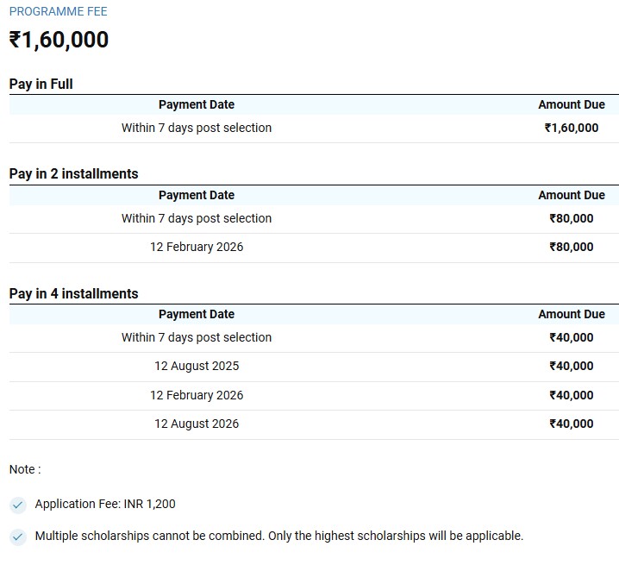619x565 pixels.
Task: Click the Note label
Action: [x=24, y=469]
